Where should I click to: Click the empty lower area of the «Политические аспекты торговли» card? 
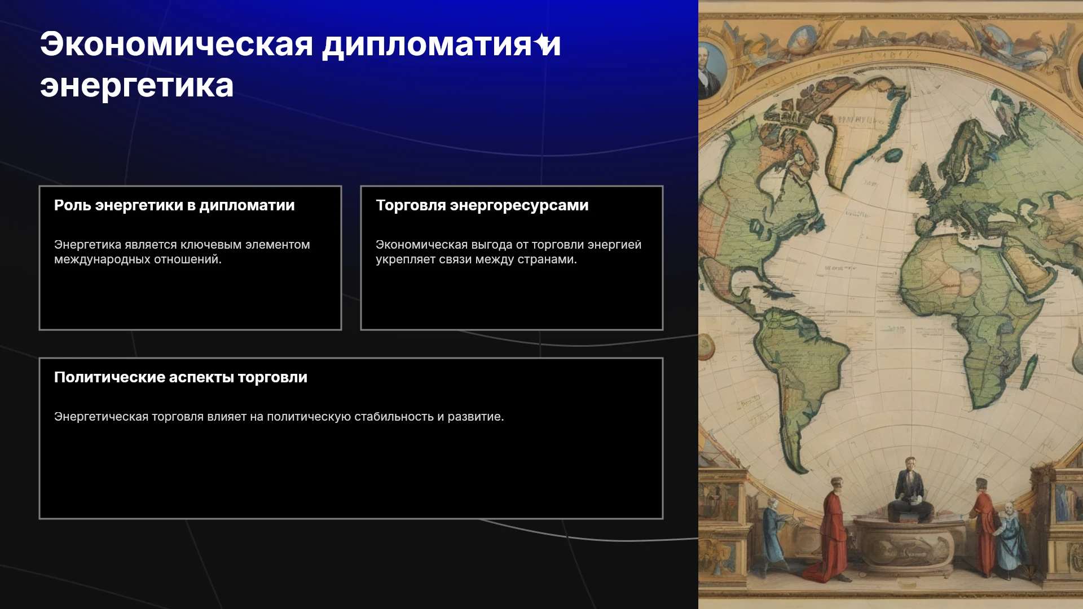coord(351,474)
